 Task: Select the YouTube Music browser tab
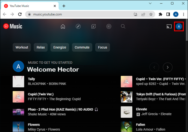coord(30,6)
